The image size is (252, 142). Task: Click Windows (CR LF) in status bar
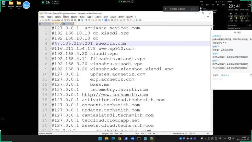(180, 133)
